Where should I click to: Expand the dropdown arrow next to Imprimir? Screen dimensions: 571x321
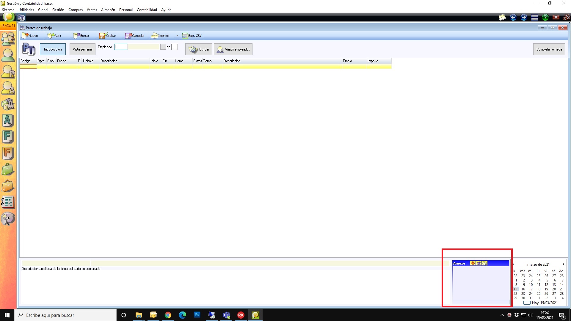[177, 36]
